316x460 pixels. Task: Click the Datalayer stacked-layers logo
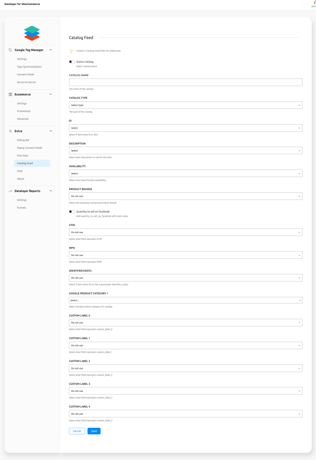(32, 33)
